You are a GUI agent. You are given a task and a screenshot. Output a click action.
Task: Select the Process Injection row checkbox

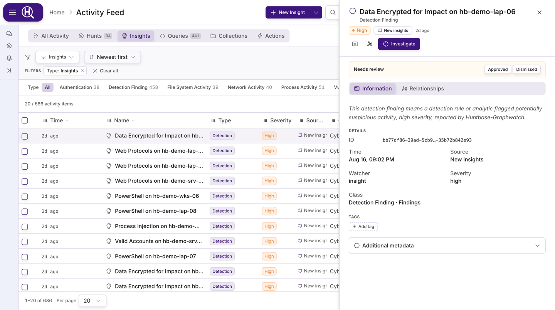pos(25,227)
